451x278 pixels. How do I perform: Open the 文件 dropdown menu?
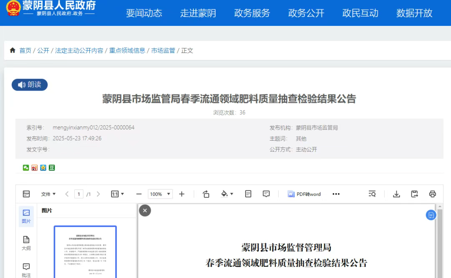click(48, 194)
